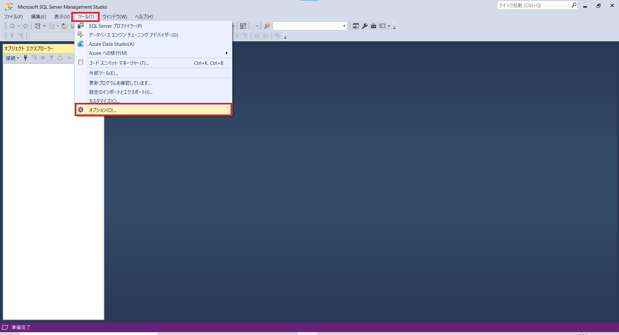Screen dimensions: 619x335
Task: Select オプション(O)... menu entry
Action: tap(153, 110)
